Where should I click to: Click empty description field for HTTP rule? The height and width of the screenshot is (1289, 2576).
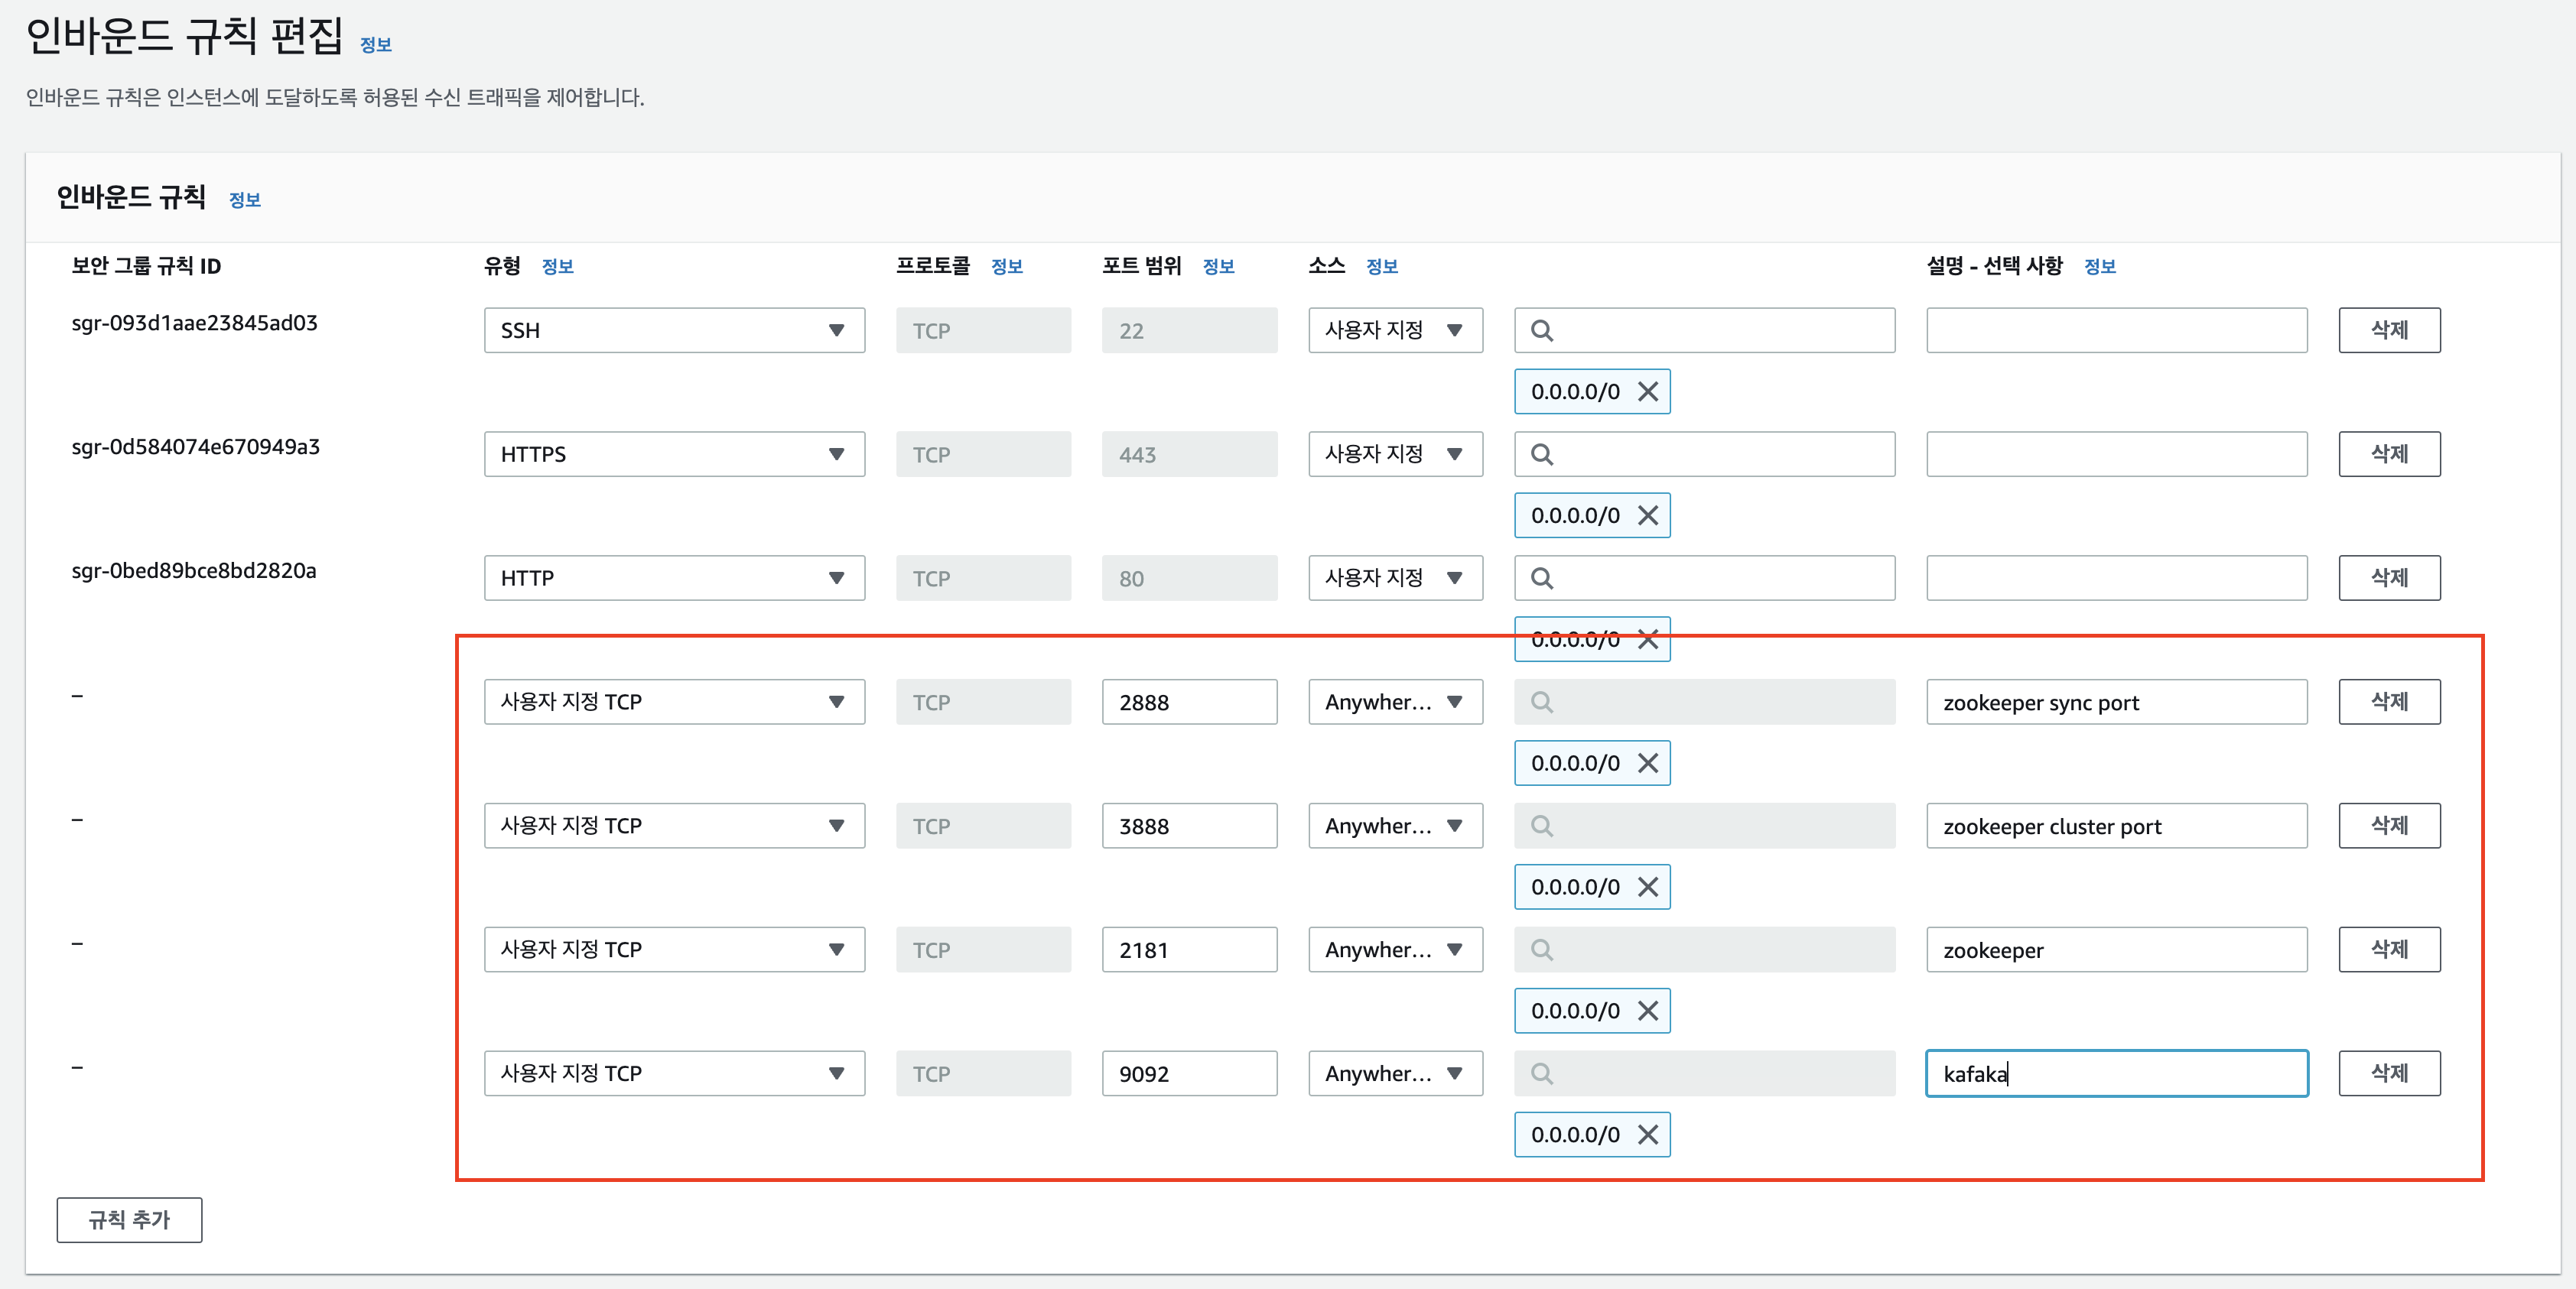[2116, 579]
